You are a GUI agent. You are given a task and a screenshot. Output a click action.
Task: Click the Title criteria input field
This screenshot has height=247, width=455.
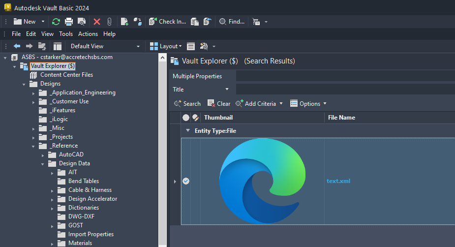pos(345,90)
